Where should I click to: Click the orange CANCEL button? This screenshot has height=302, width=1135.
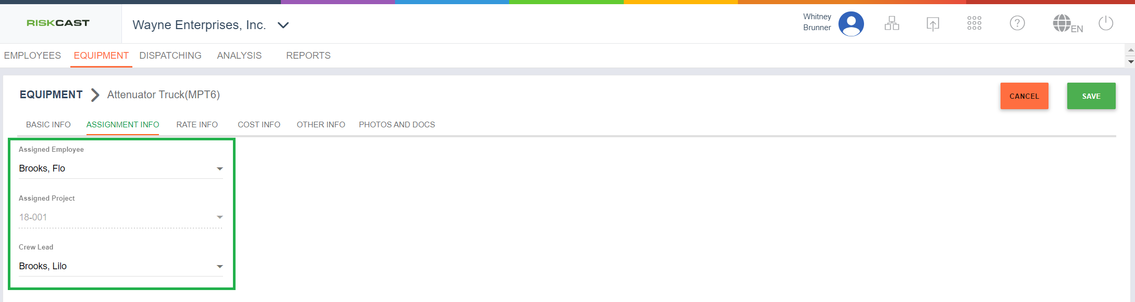click(x=1024, y=96)
